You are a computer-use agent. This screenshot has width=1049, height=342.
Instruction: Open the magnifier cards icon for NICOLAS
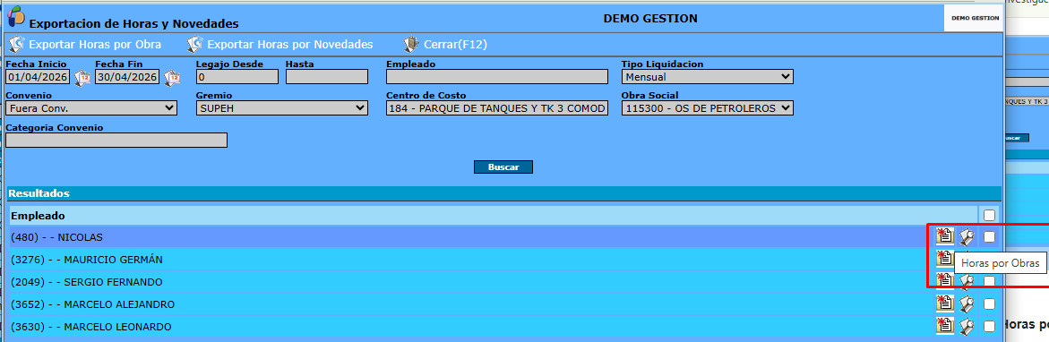pos(966,236)
